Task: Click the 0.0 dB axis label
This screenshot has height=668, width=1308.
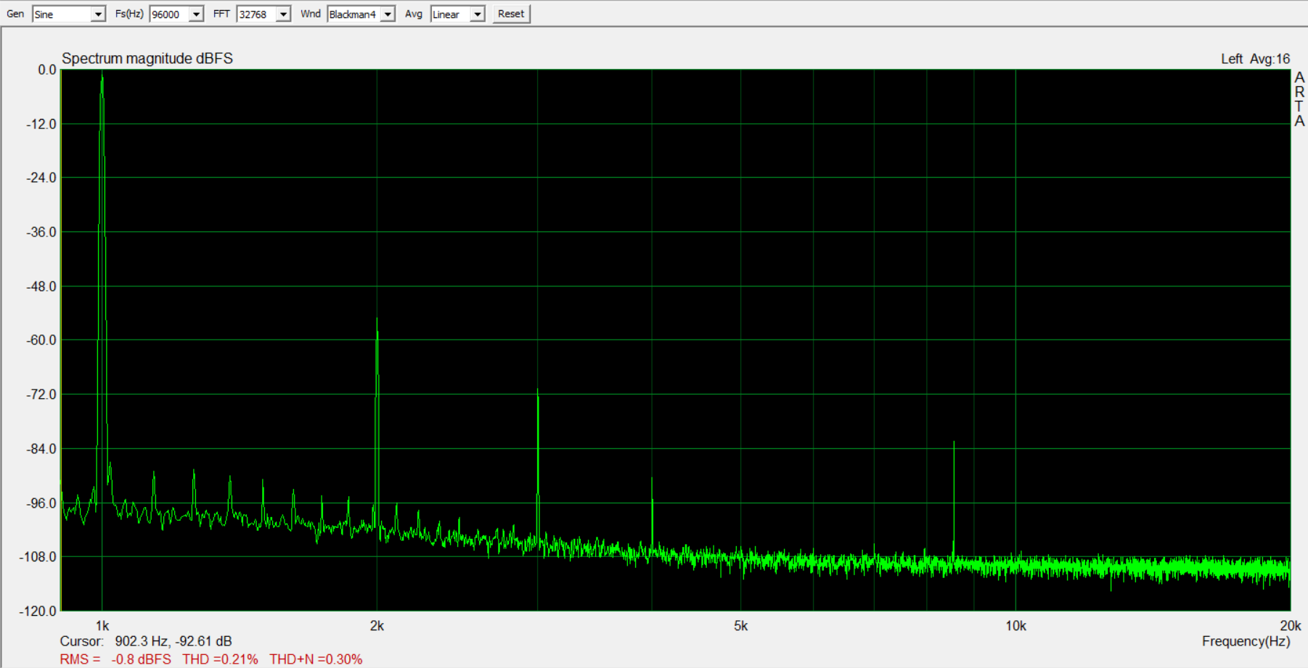Action: pyautogui.click(x=47, y=70)
